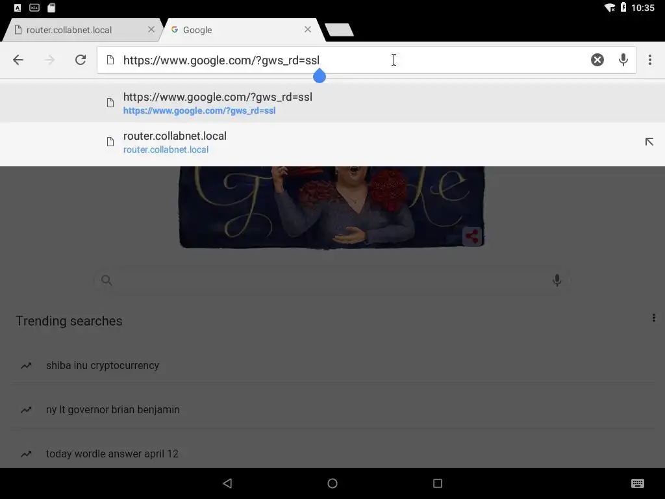Click the page icon beside google.com suggestion
The image size is (665, 499).
pyautogui.click(x=110, y=103)
